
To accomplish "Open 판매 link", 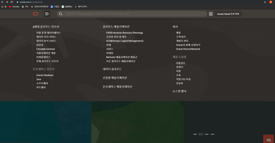I will pyautogui.click(x=108, y=45).
